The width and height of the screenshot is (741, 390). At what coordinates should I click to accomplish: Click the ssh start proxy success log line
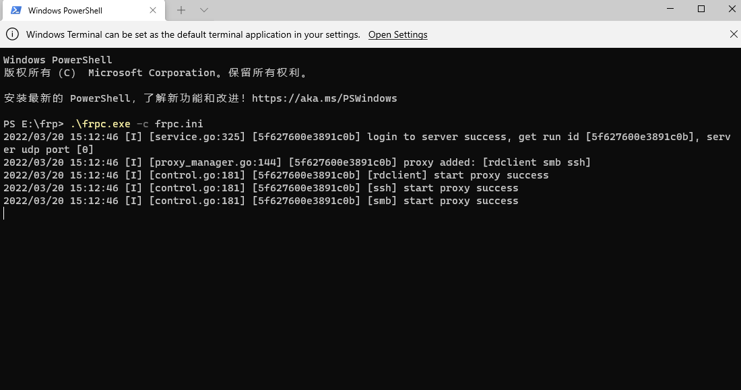pos(445,187)
